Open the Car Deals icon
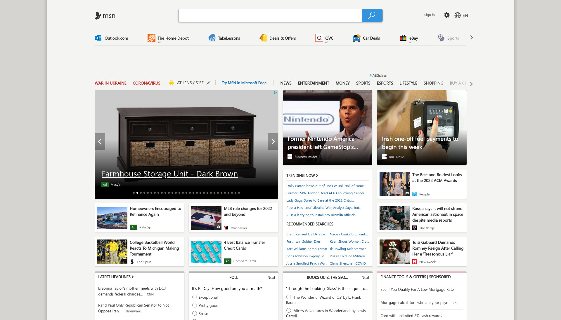 356,38
